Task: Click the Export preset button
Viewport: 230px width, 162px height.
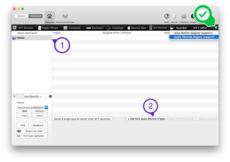Action: pyautogui.click(x=40, y=116)
